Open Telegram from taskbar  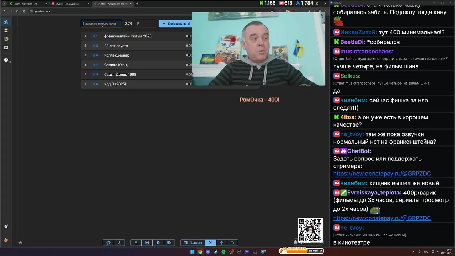coord(263,252)
